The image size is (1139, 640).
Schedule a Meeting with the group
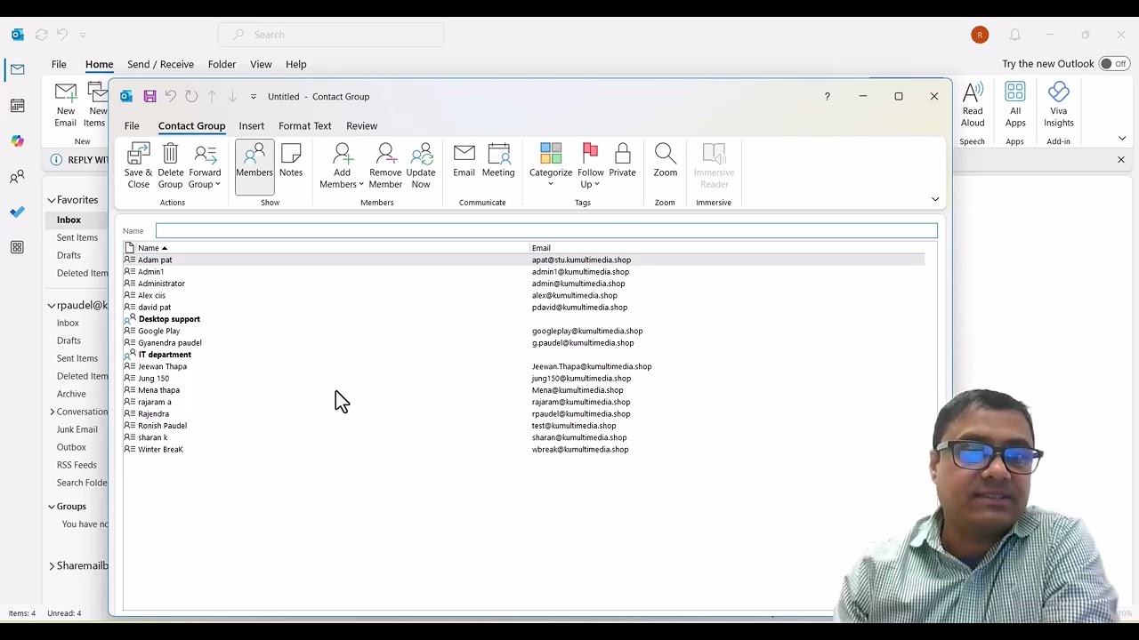tap(498, 161)
